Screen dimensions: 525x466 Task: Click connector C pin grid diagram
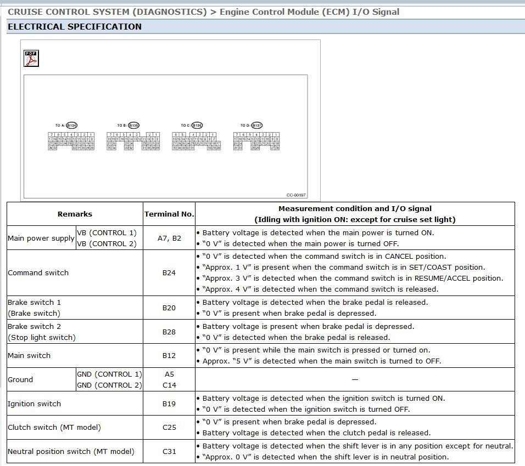[197, 141]
